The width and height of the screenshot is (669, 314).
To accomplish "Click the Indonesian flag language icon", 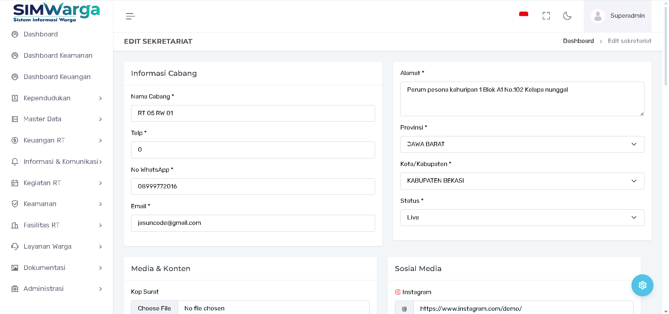I will click(x=524, y=14).
